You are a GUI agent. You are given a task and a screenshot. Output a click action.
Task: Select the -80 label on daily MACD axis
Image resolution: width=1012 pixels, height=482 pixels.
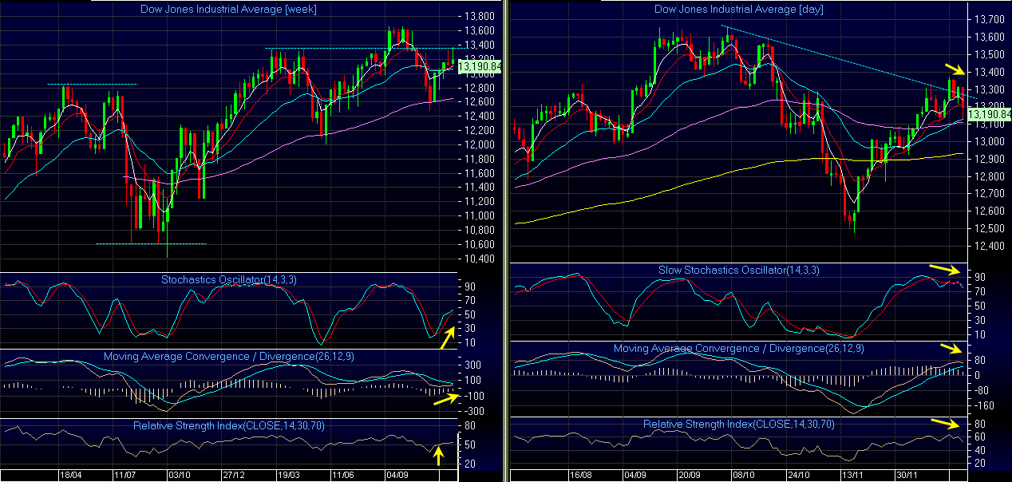click(x=981, y=390)
